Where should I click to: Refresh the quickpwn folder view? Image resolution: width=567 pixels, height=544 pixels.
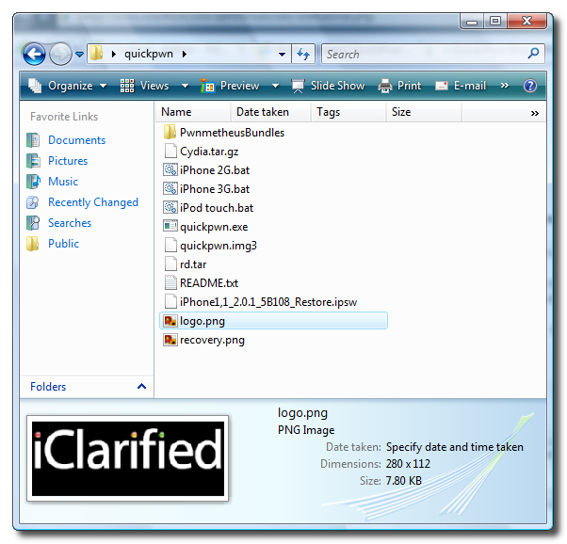303,55
